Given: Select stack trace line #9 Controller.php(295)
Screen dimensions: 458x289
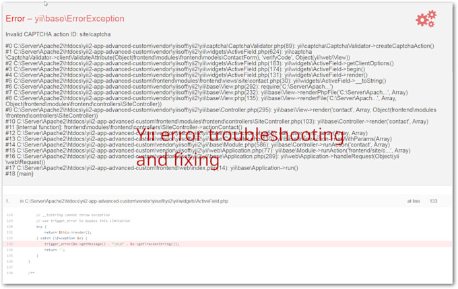Looking at the screenshot, I should pos(221,113).
